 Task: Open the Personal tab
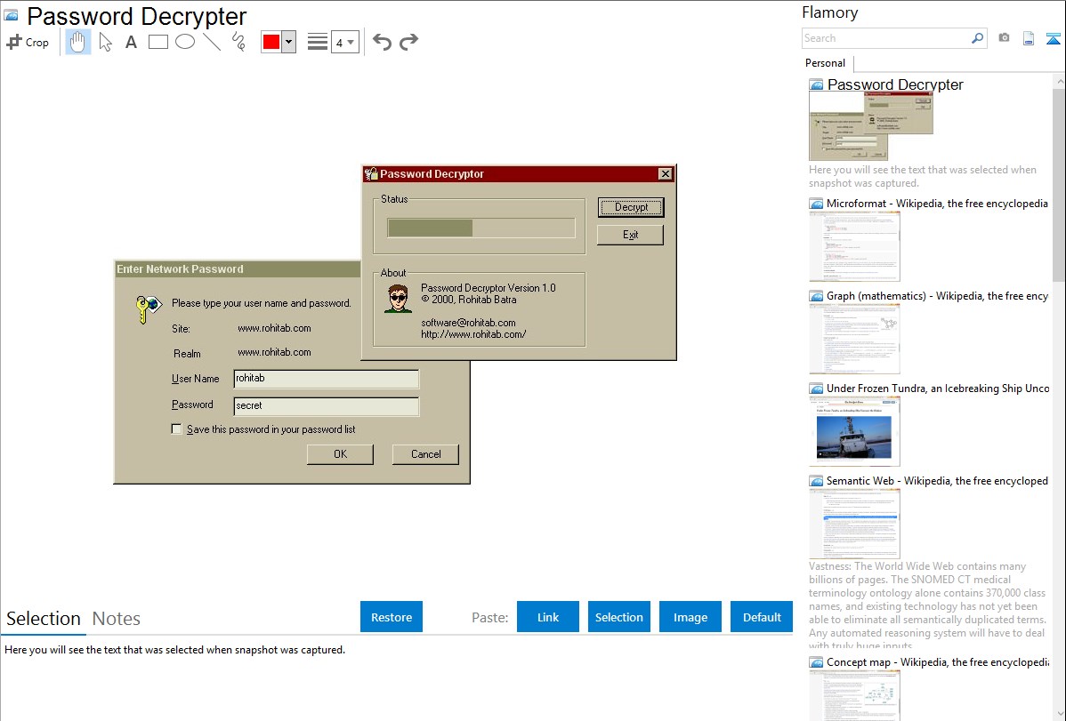[x=825, y=63]
